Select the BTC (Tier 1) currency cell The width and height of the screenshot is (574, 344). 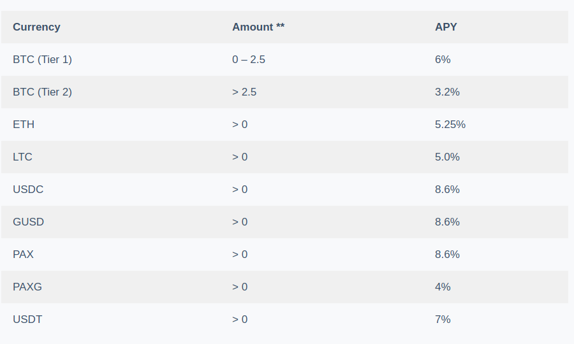pyautogui.click(x=43, y=59)
